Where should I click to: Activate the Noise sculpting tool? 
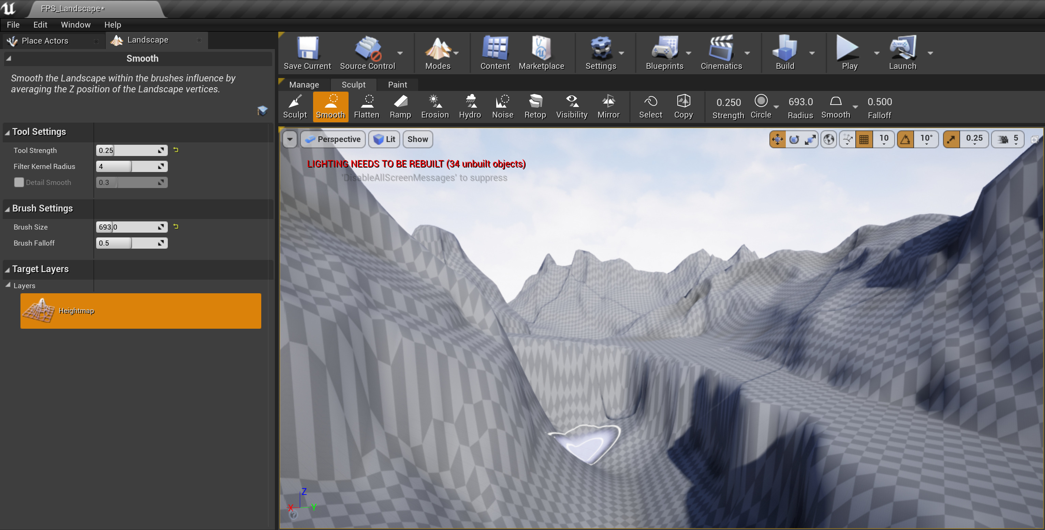502,106
